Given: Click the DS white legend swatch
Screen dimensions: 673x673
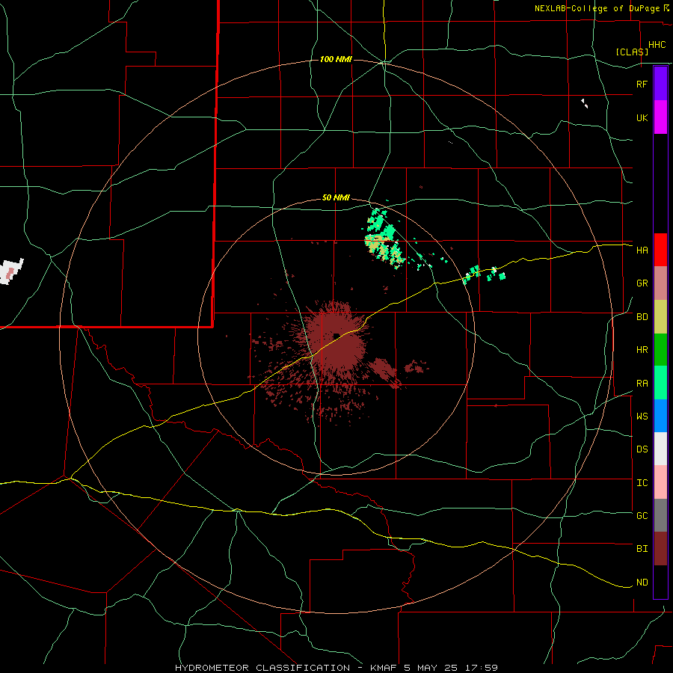Looking at the screenshot, I should (660, 449).
